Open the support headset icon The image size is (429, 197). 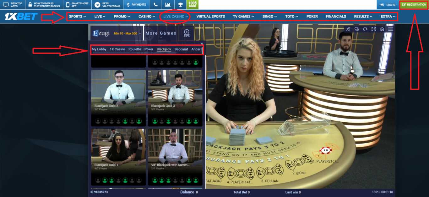coord(365,29)
